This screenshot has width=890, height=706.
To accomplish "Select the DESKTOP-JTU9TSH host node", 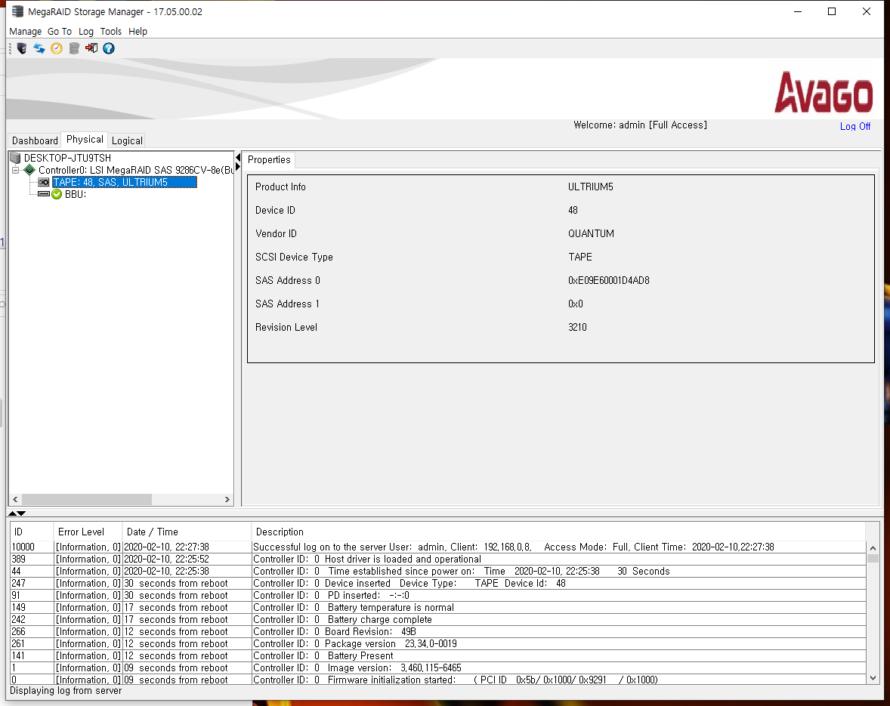I will tap(67, 158).
